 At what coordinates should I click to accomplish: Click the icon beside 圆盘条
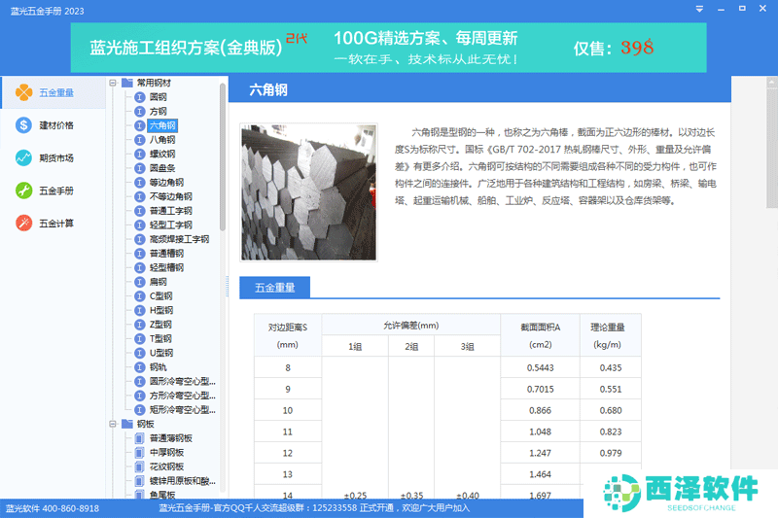coord(140,168)
